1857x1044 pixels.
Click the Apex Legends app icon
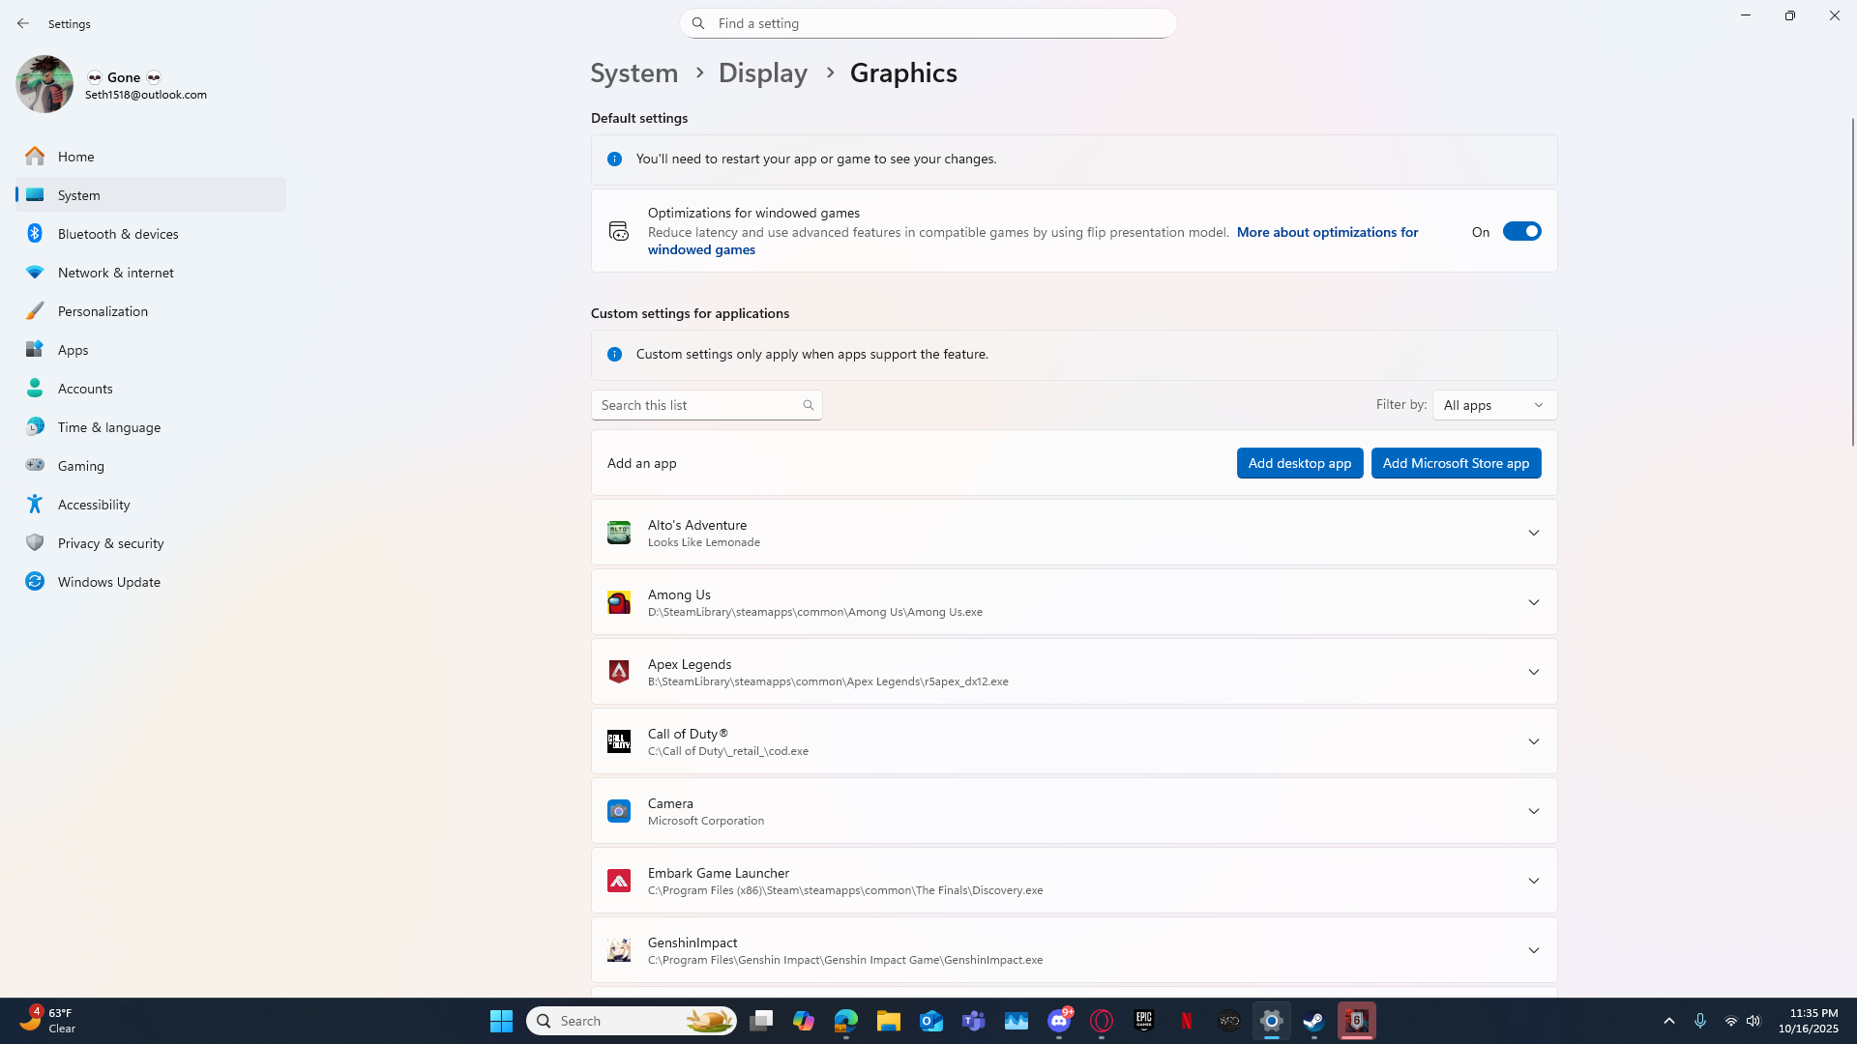[618, 672]
